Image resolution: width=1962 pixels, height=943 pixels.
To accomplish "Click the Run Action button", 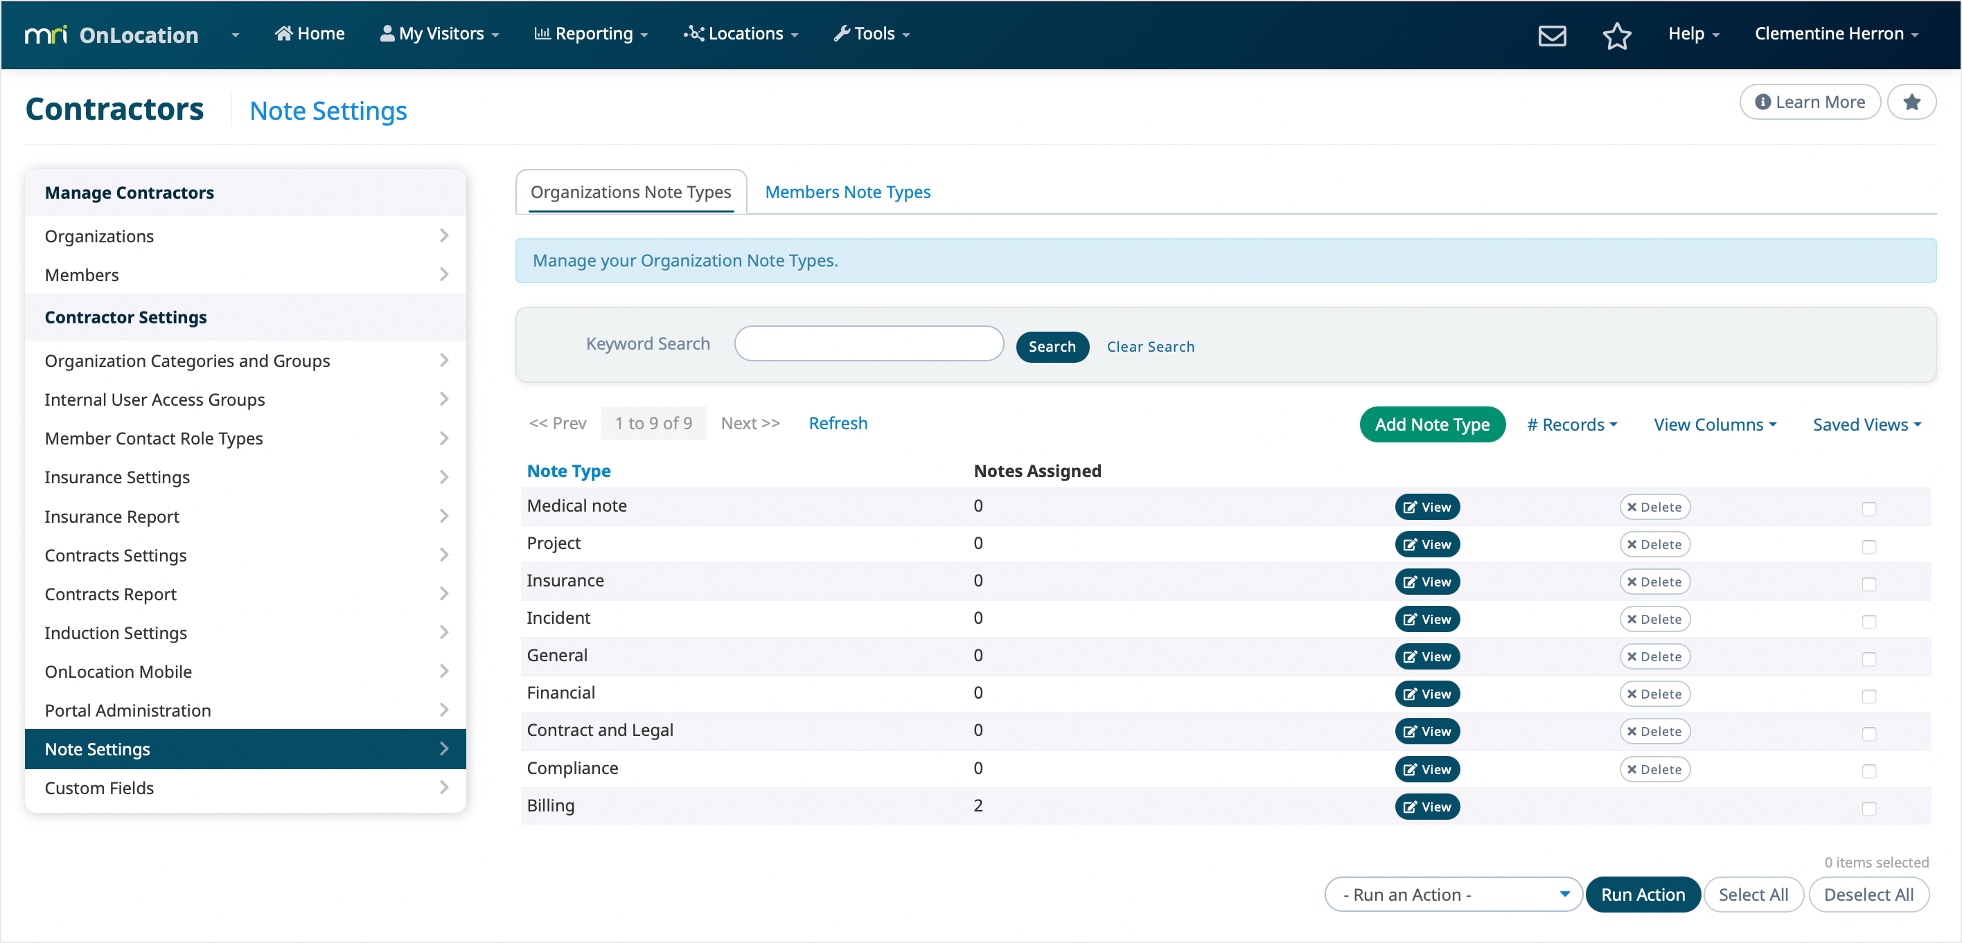I will [x=1642, y=895].
